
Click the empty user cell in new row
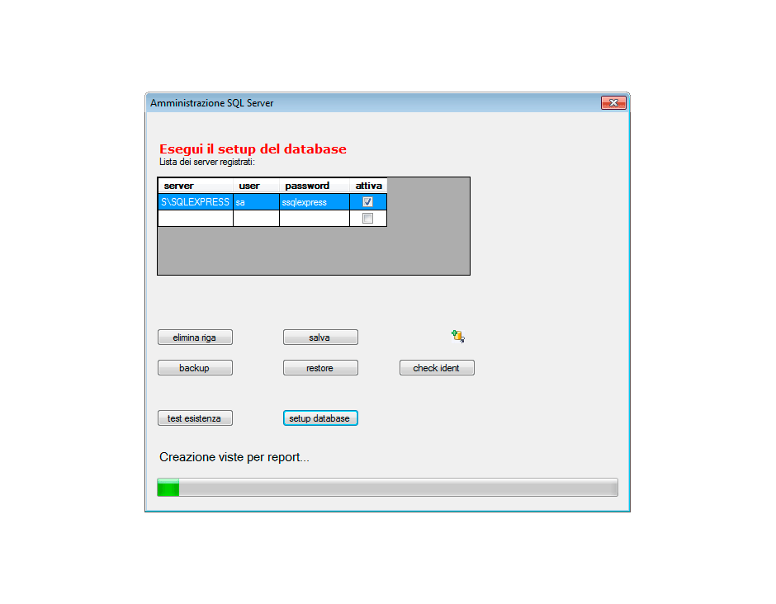[x=257, y=218]
